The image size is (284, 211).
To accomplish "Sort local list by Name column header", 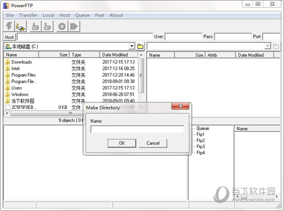I will coord(21,55).
